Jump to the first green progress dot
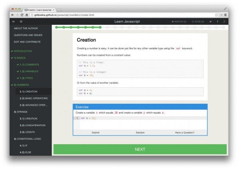Screen dimensions: 238x169 [56, 27]
